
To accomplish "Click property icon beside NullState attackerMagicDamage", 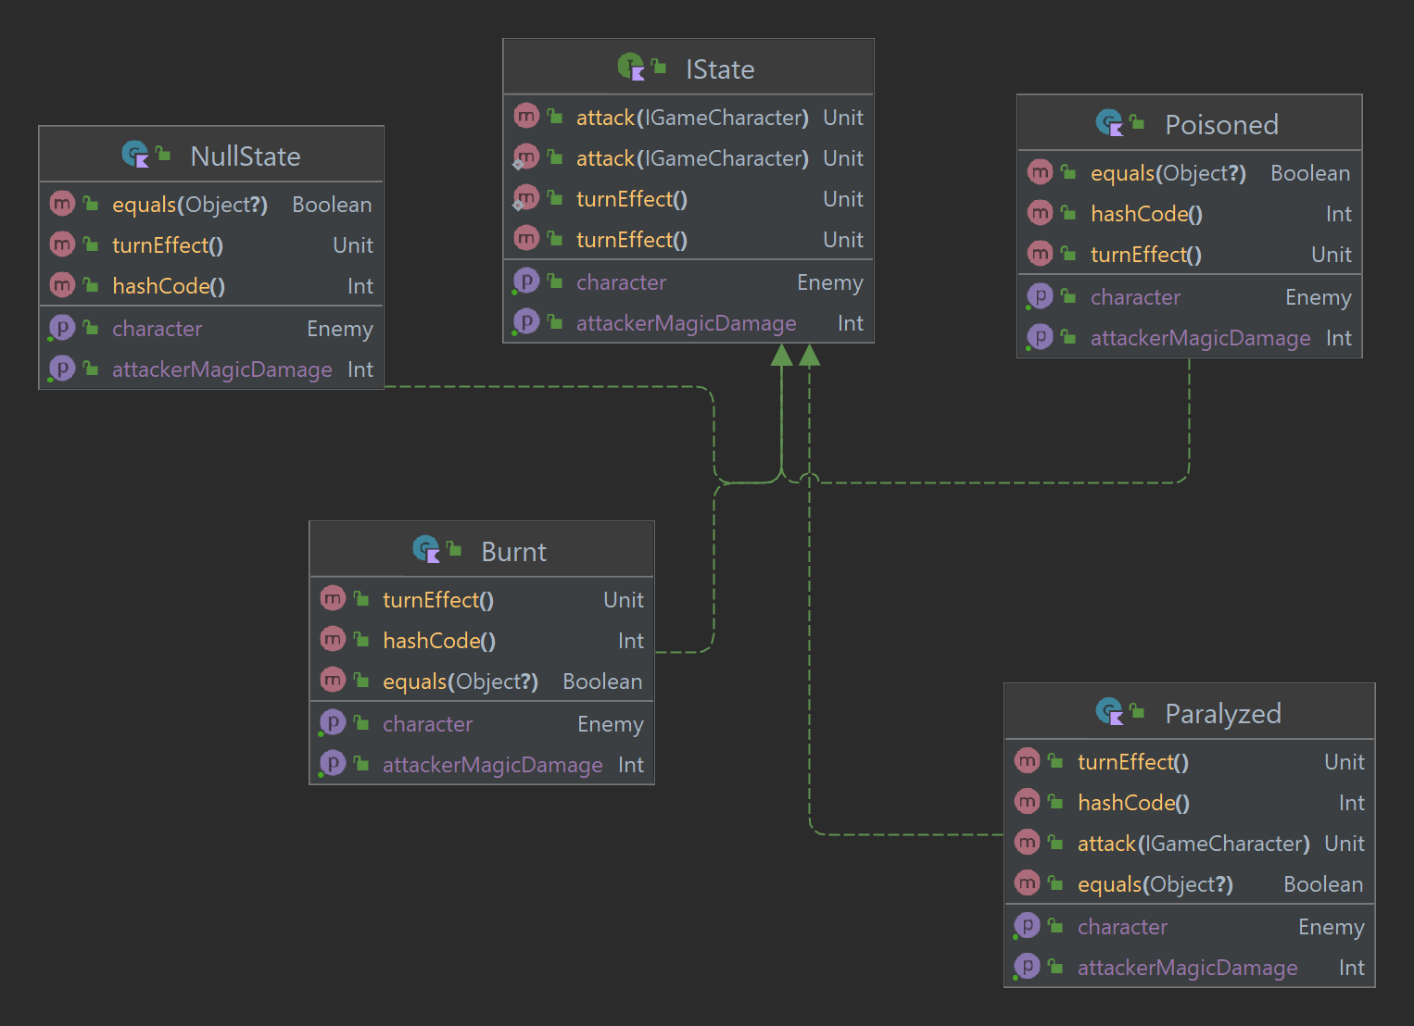I will tap(62, 368).
